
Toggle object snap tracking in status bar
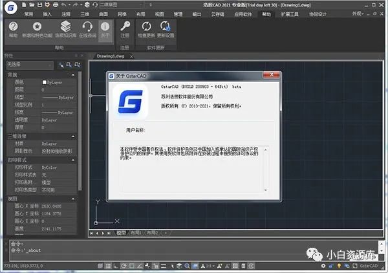(140, 266)
